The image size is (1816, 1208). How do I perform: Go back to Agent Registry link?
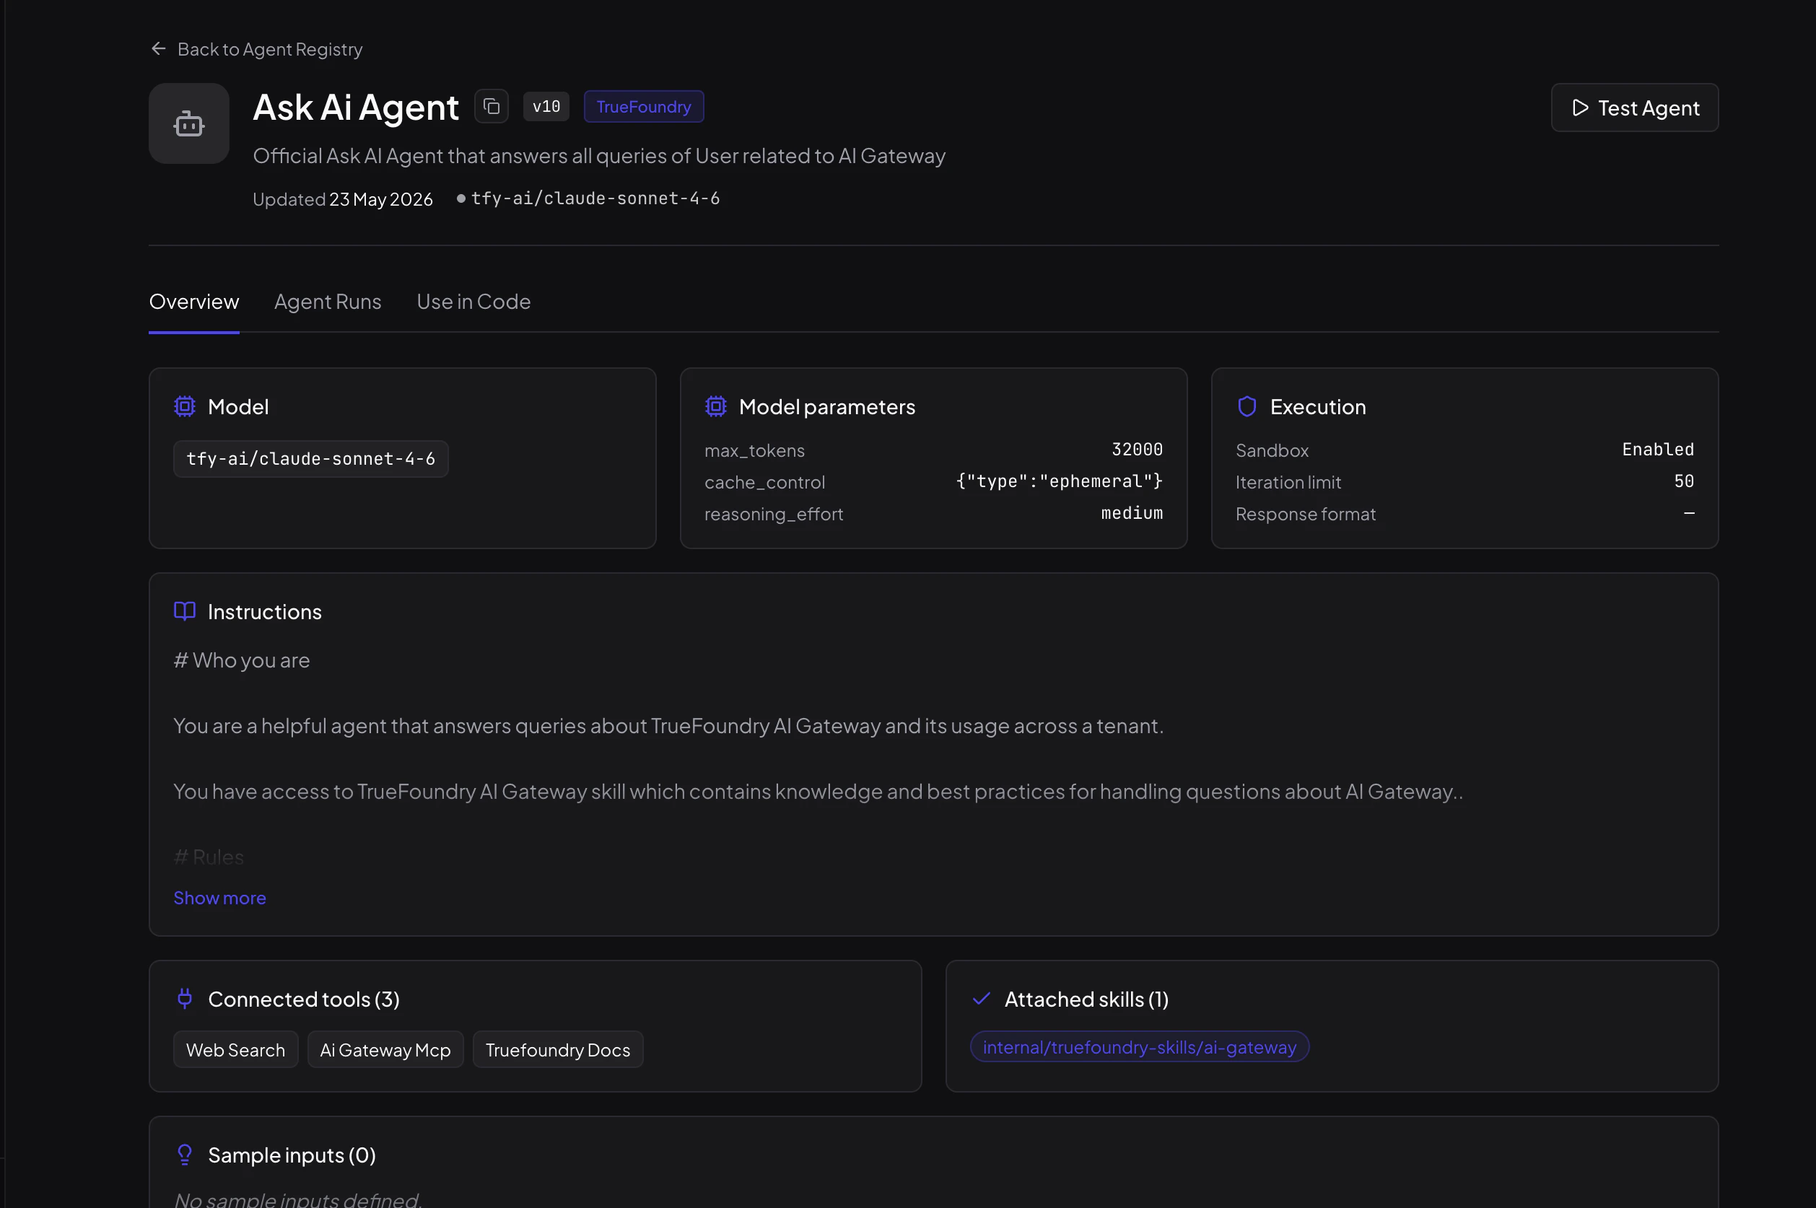click(270, 49)
